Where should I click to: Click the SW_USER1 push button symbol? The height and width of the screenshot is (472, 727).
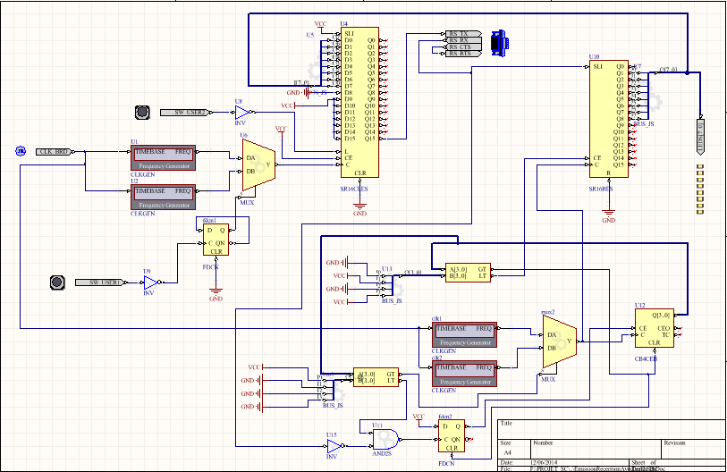pyautogui.click(x=56, y=282)
